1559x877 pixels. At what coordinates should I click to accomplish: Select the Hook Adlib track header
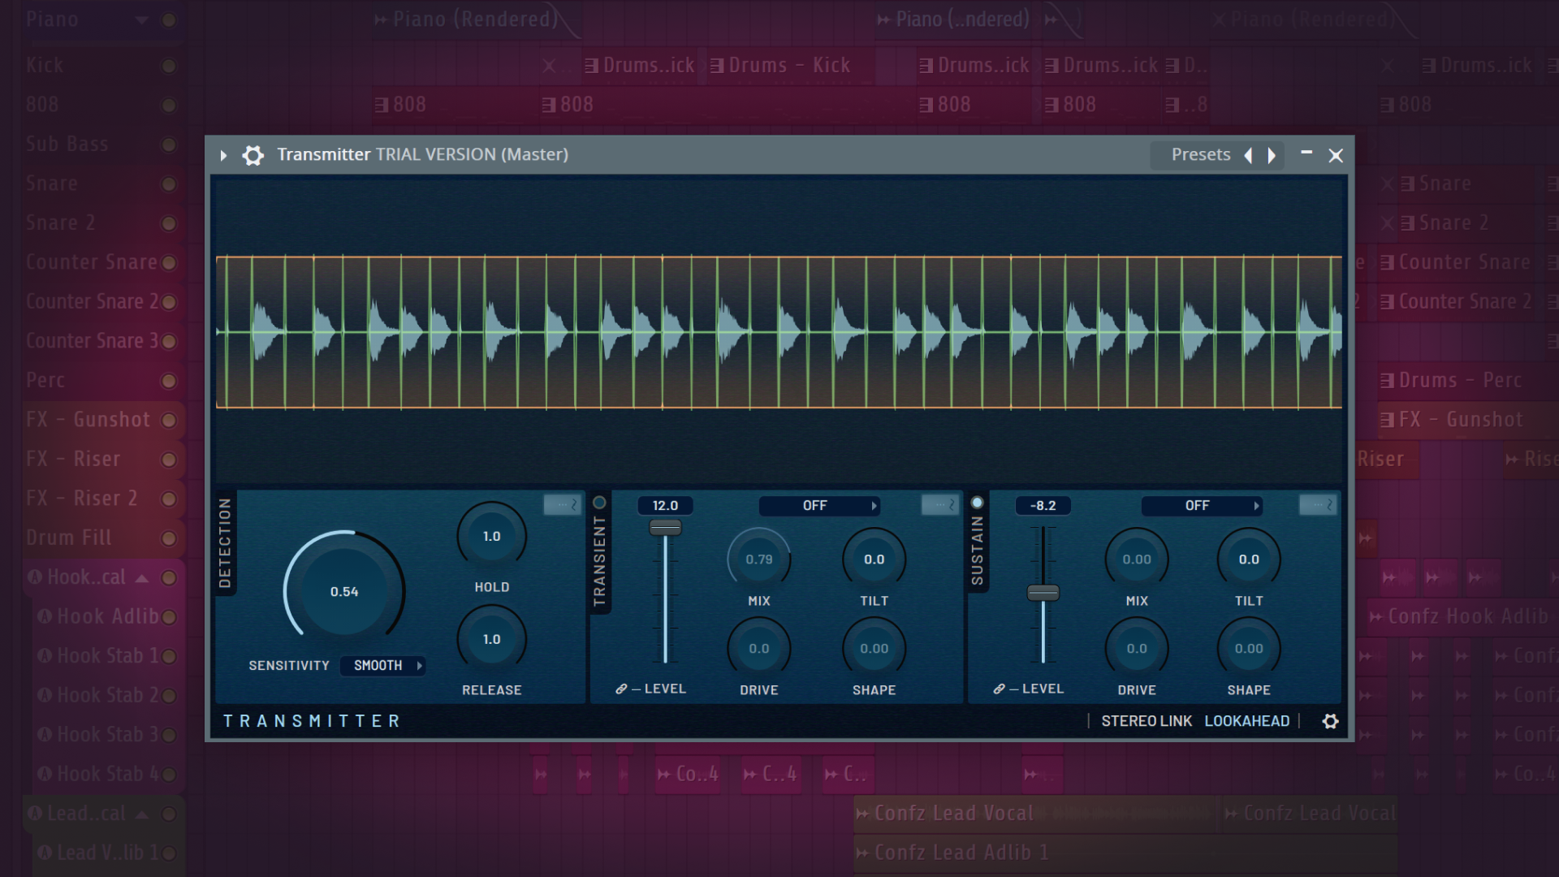(x=108, y=616)
